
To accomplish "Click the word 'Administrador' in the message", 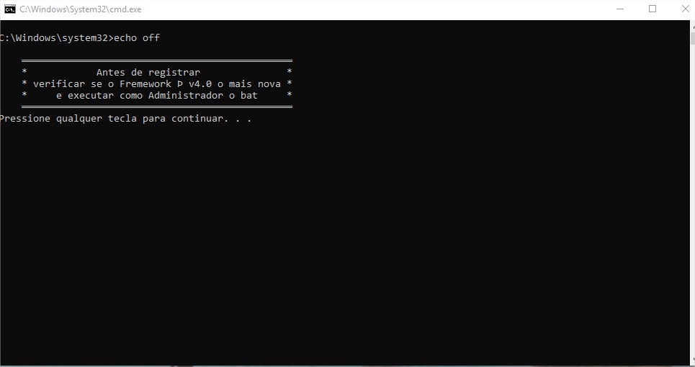I will (x=186, y=95).
